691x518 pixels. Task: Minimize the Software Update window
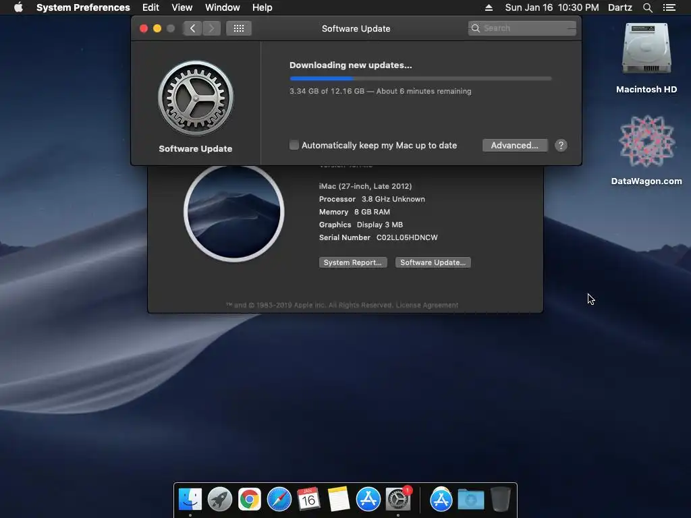[157, 28]
